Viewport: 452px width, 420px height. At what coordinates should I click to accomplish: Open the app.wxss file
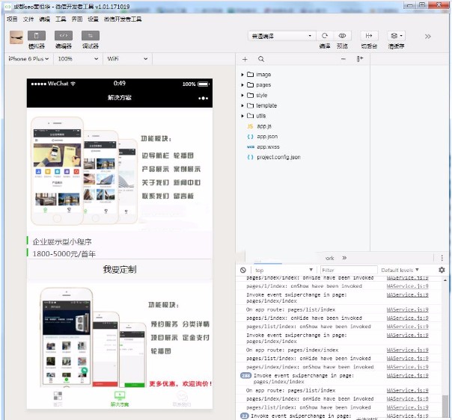[x=268, y=147]
